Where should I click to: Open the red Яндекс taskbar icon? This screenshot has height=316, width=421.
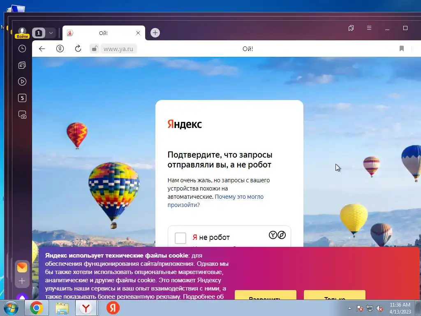[113, 308]
